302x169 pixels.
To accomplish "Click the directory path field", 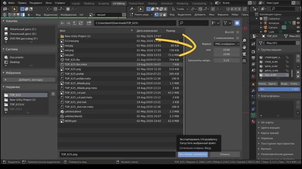I will tap(135, 23).
